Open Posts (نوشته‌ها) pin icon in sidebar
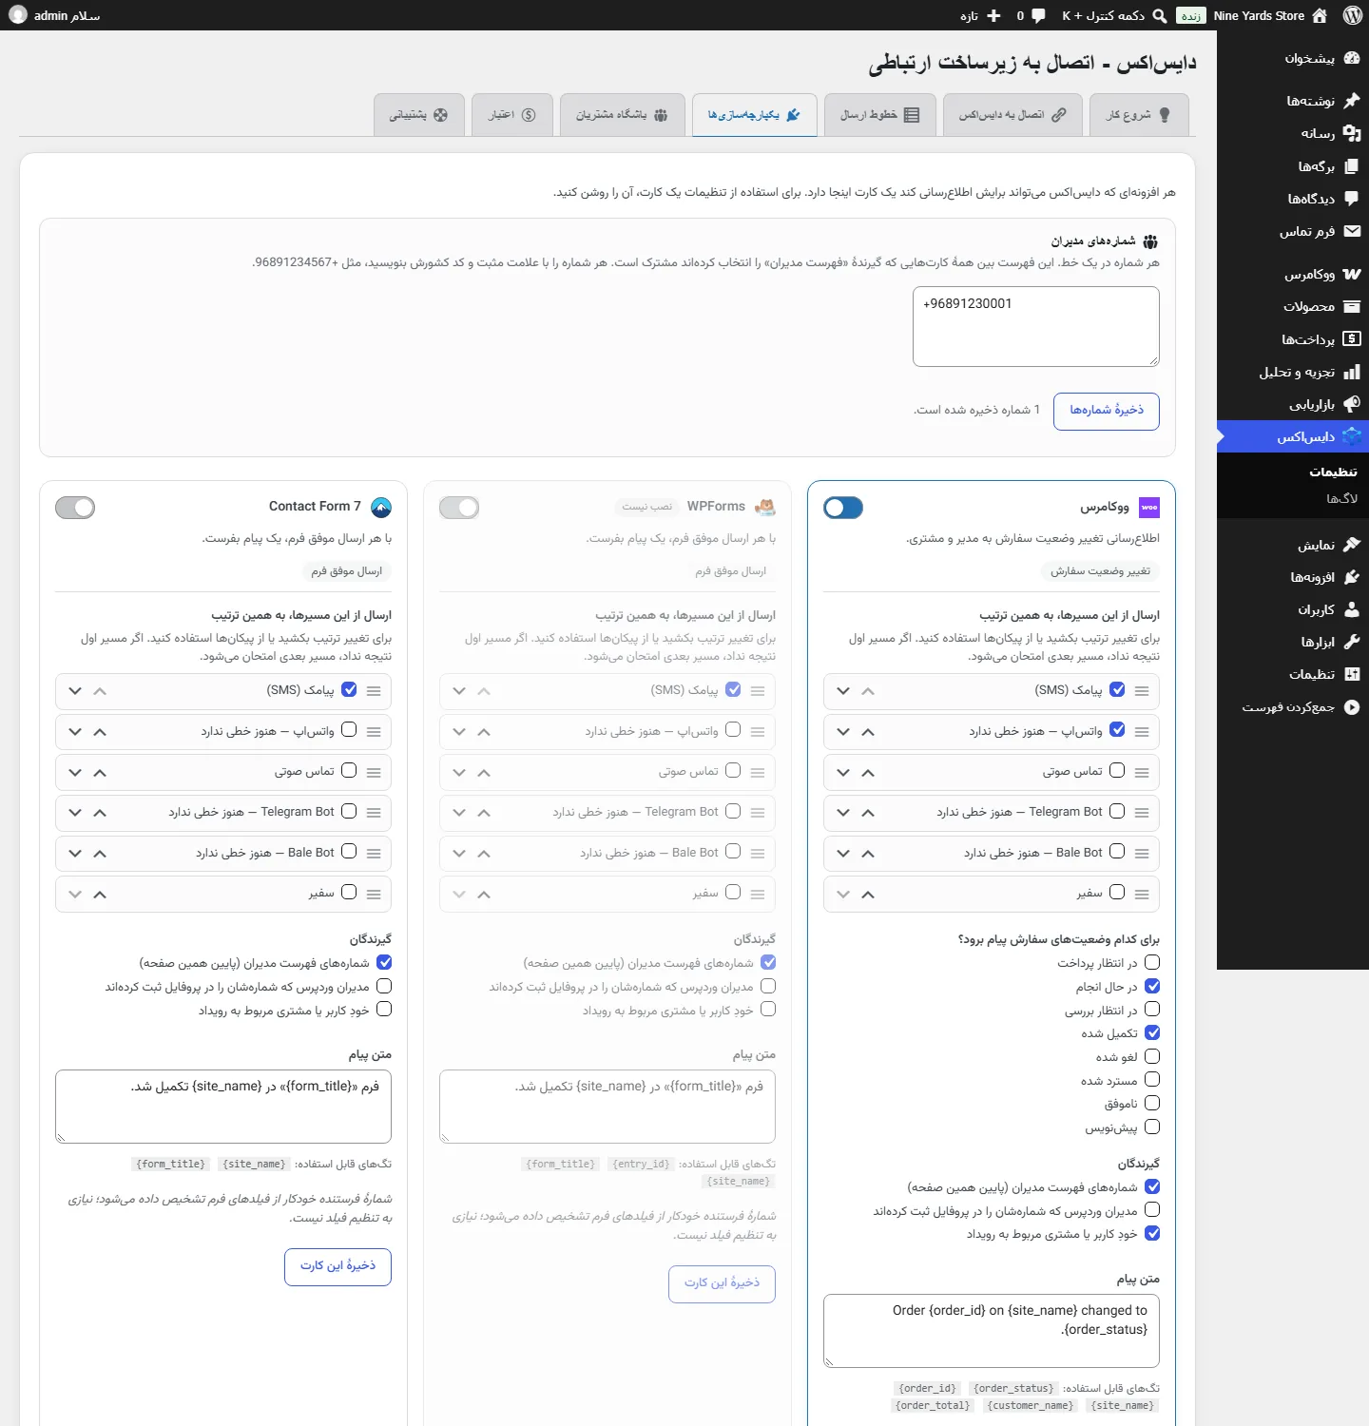Image resolution: width=1369 pixels, height=1426 pixels. pos(1352,101)
